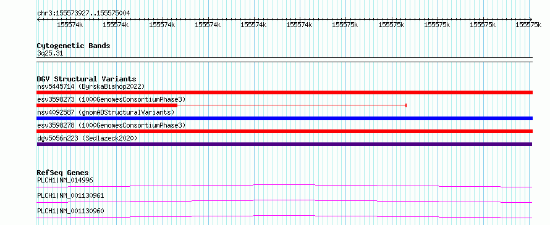Viewport: 550px width, 225px height.
Task: Click the nsv5445714 (ByrskaBishop2022) label
Action: 90,86
